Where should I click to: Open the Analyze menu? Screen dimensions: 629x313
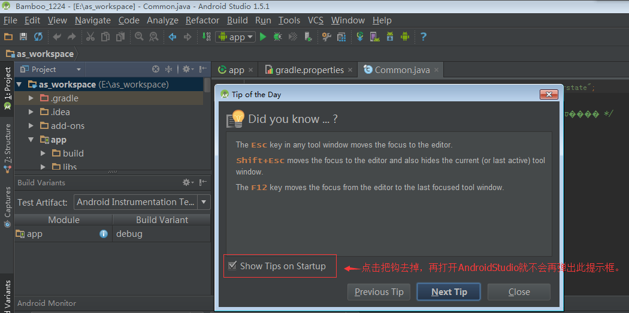coord(162,20)
